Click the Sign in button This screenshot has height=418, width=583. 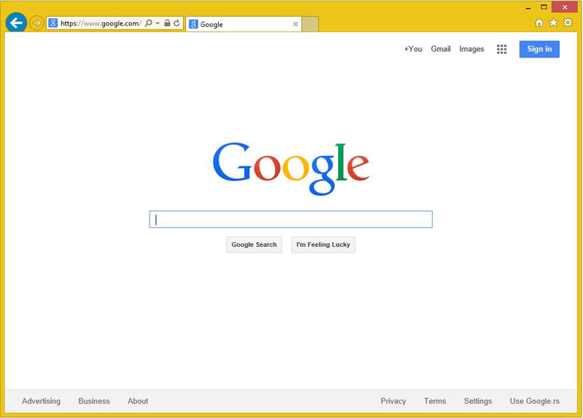[x=539, y=49]
